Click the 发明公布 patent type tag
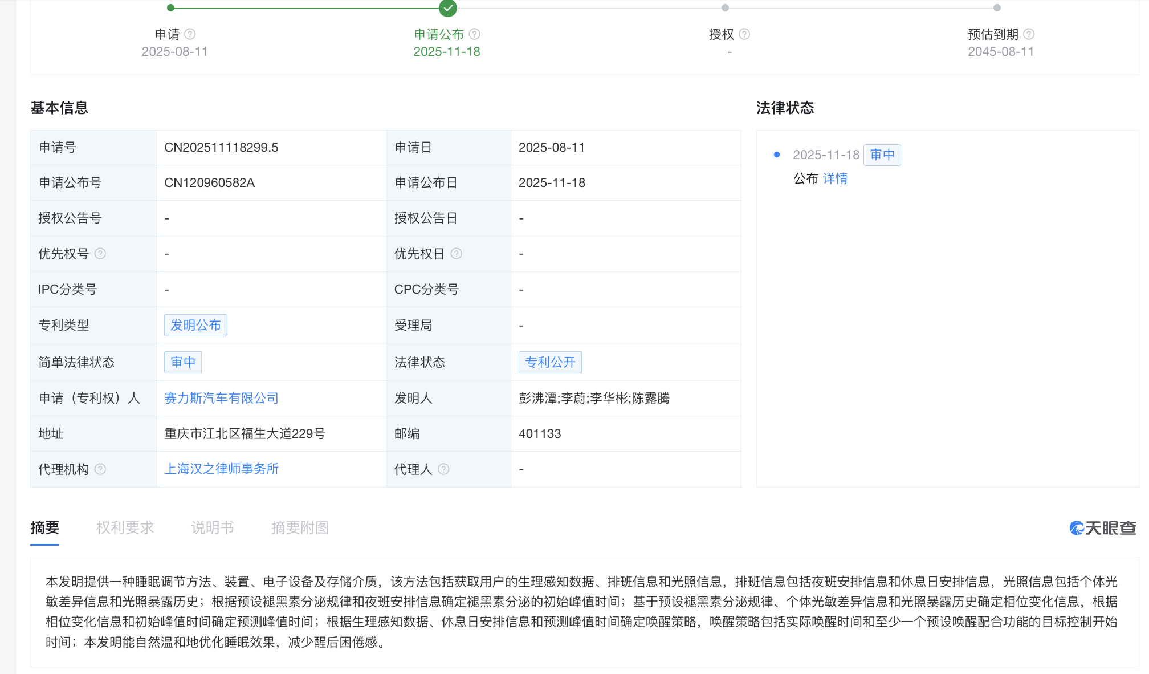 click(195, 325)
